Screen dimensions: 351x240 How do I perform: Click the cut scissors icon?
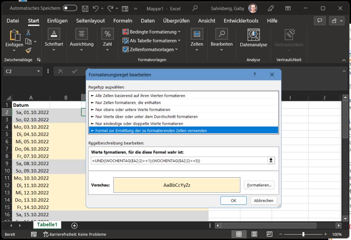(x=28, y=33)
